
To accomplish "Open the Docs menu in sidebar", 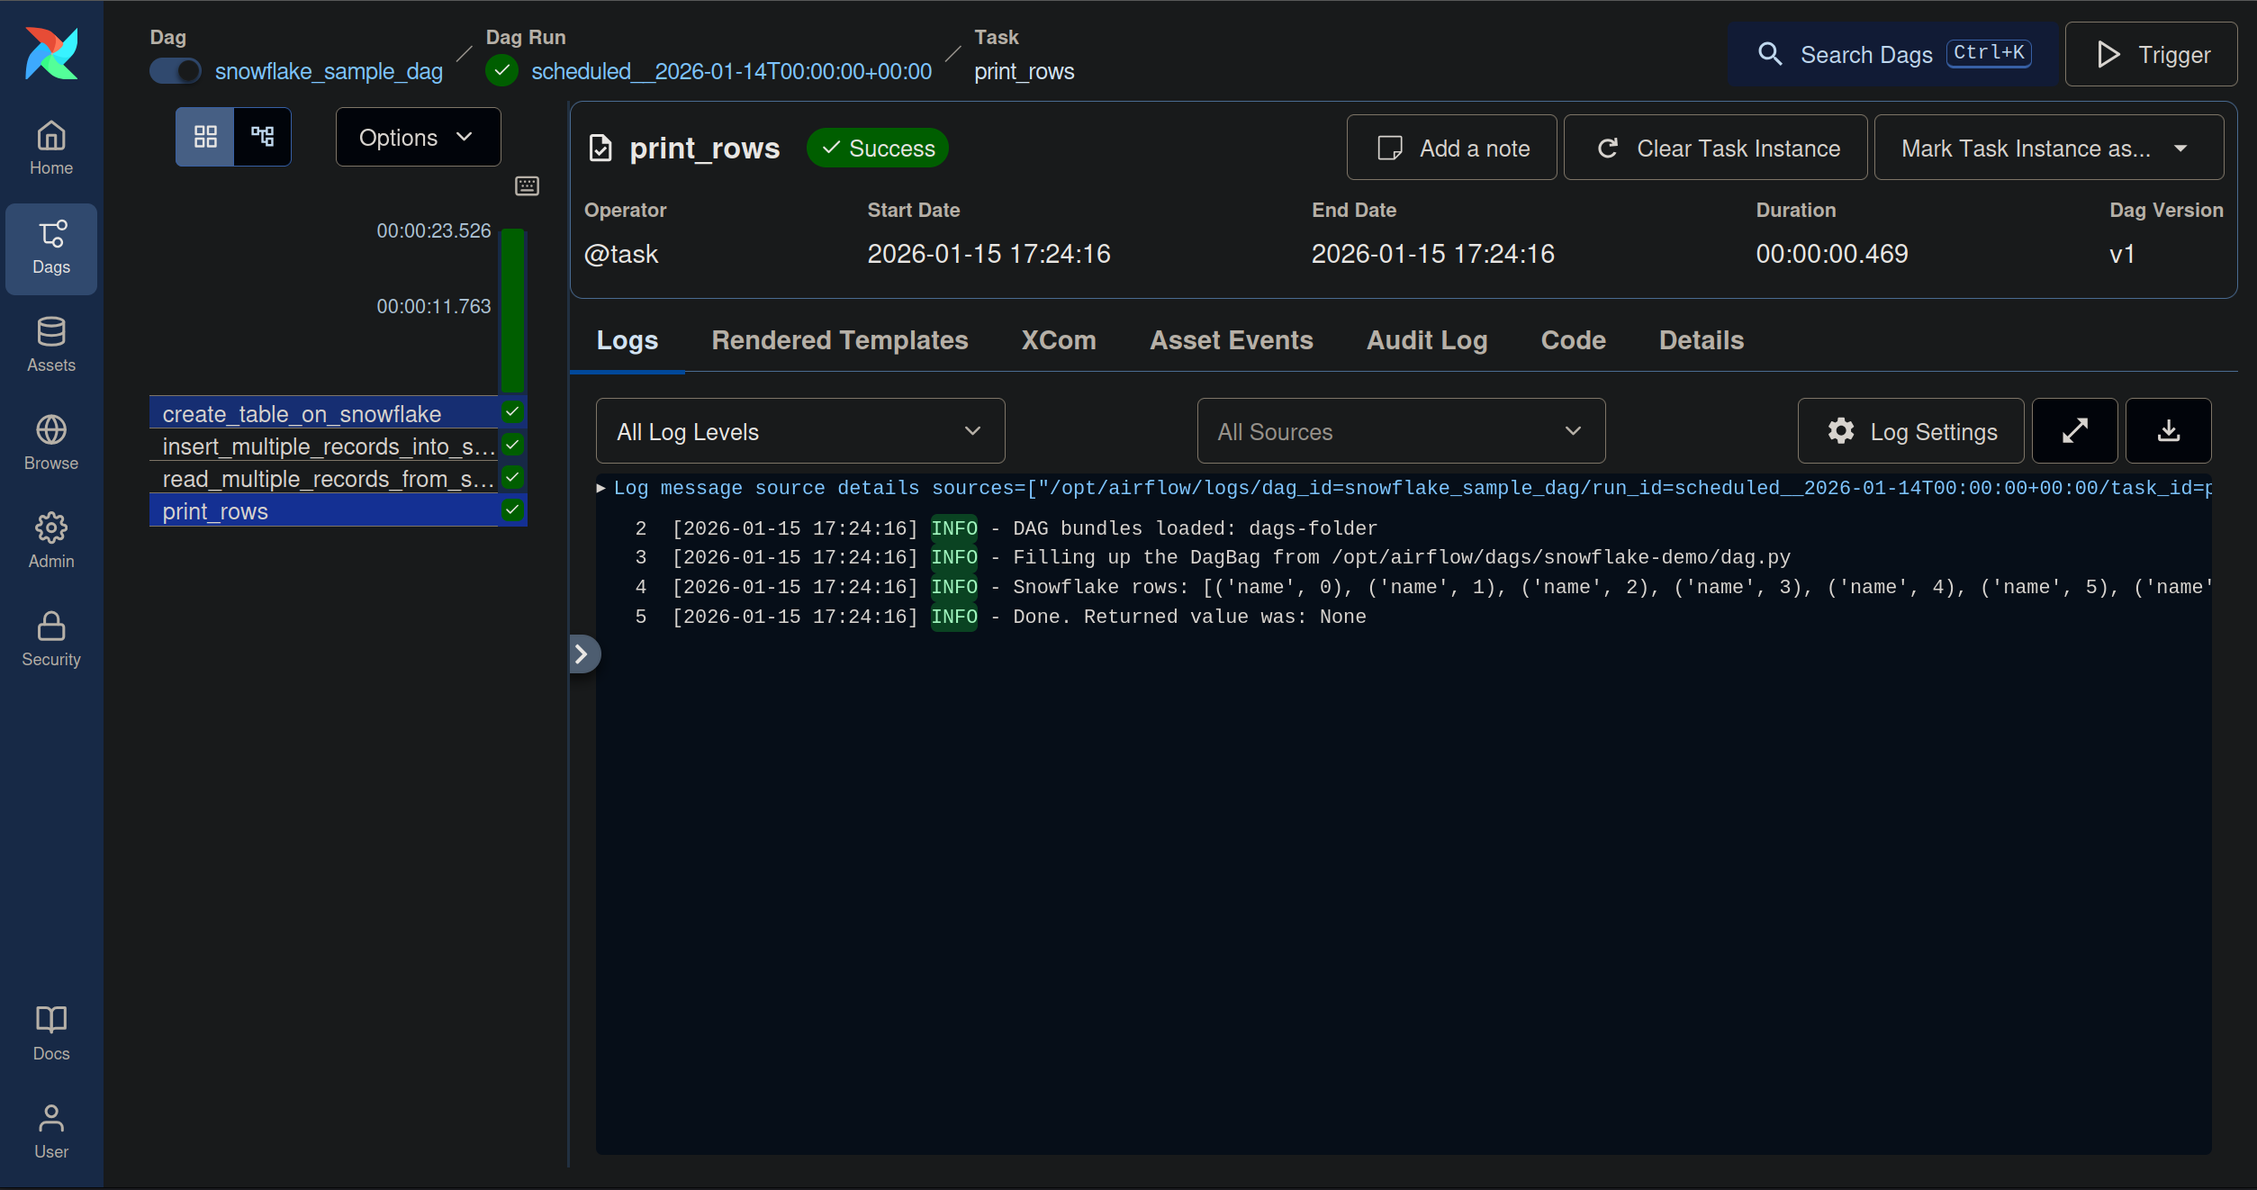I will [51, 1034].
